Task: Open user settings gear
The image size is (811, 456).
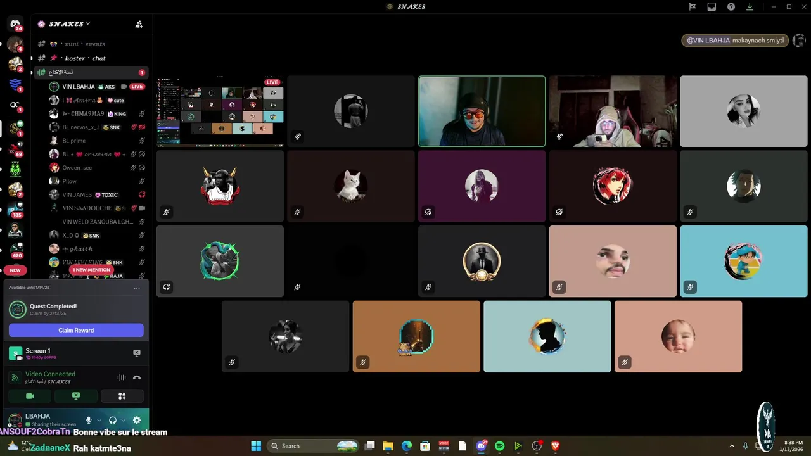Action: click(137, 420)
